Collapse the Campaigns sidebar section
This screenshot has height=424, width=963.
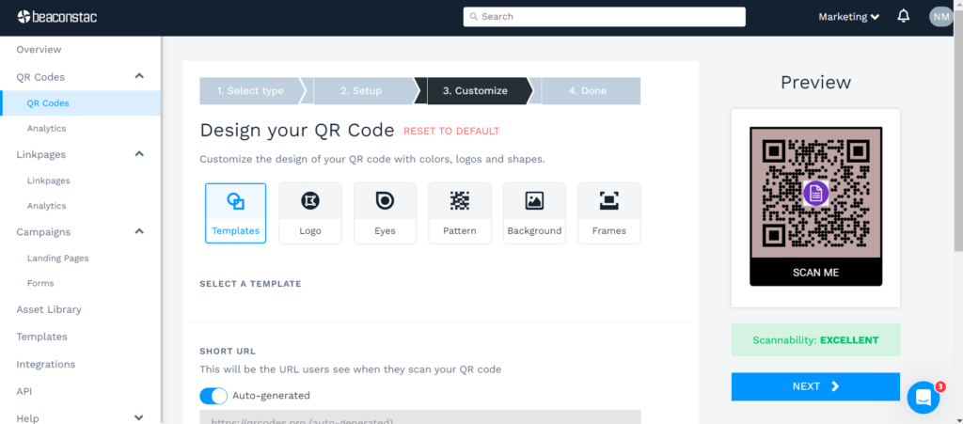click(139, 231)
